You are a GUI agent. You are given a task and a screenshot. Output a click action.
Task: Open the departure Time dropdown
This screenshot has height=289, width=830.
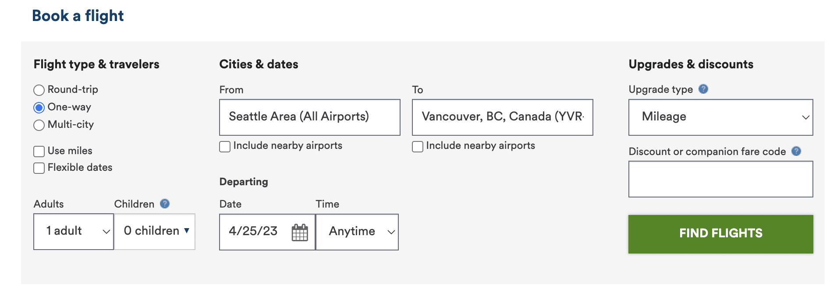point(357,232)
